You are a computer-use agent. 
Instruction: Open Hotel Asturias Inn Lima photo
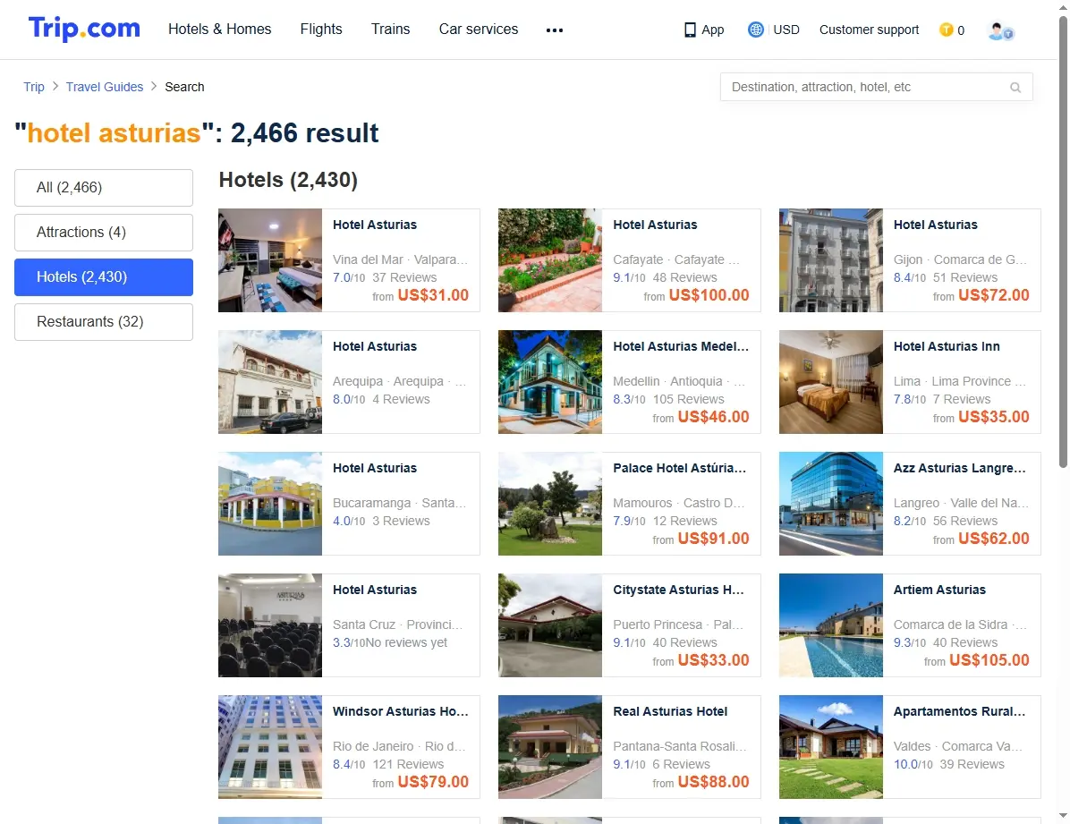click(x=830, y=382)
